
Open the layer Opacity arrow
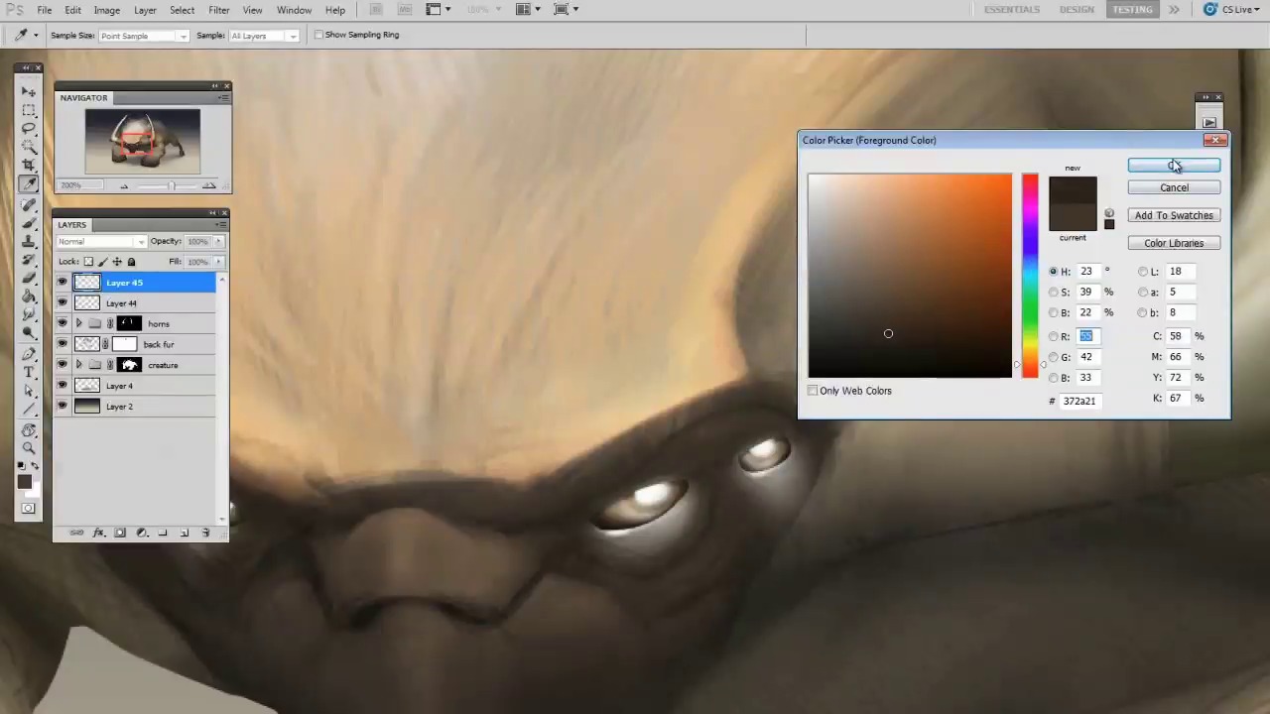(218, 242)
